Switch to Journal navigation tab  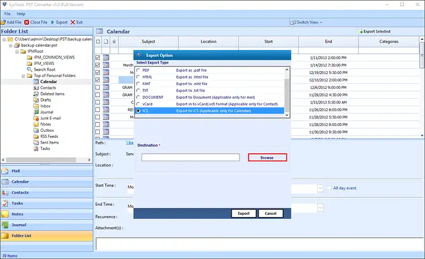(46, 225)
